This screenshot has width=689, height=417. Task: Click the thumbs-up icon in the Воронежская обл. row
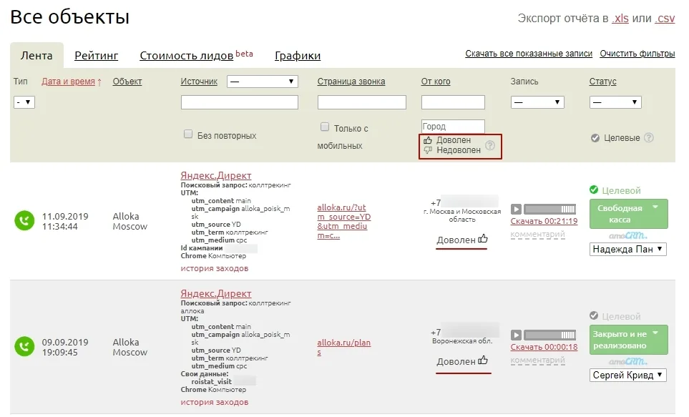tap(483, 360)
